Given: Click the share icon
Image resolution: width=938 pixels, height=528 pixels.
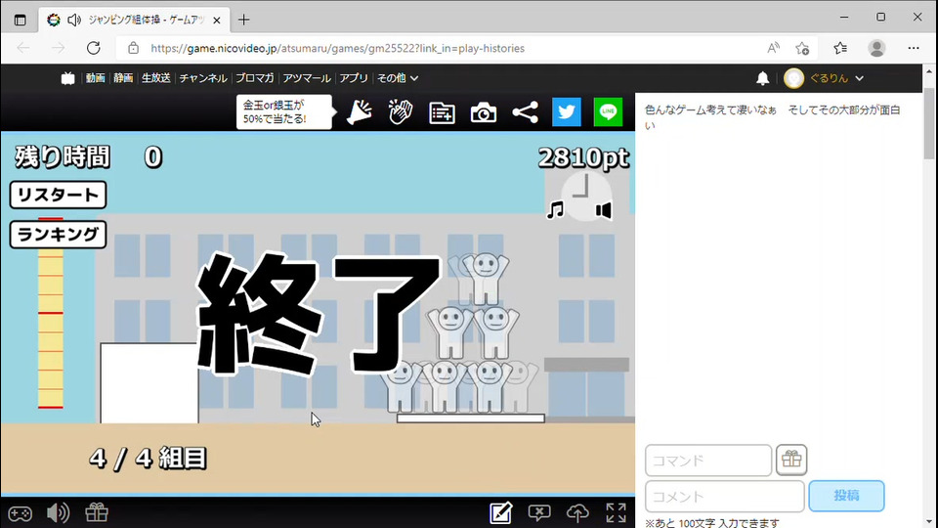Looking at the screenshot, I should pyautogui.click(x=526, y=111).
